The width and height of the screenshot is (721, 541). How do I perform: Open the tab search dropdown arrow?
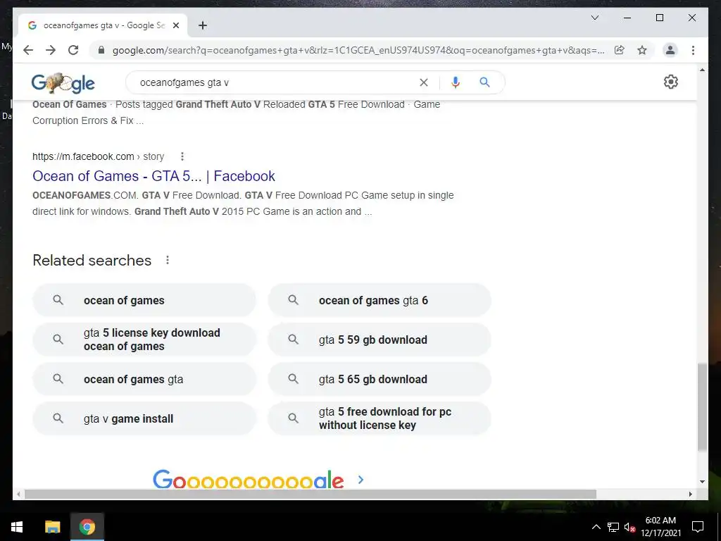pyautogui.click(x=594, y=18)
